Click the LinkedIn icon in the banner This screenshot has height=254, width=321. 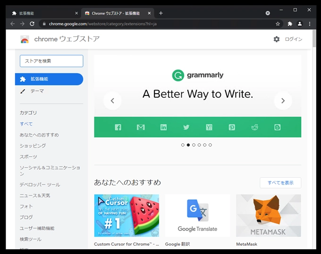coord(163,127)
